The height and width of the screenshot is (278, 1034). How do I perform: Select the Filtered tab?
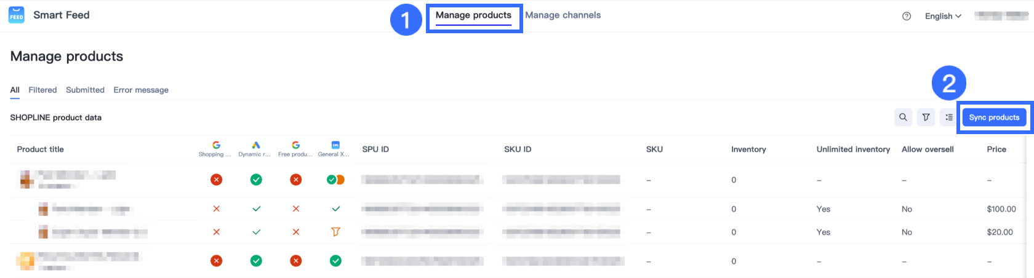42,90
